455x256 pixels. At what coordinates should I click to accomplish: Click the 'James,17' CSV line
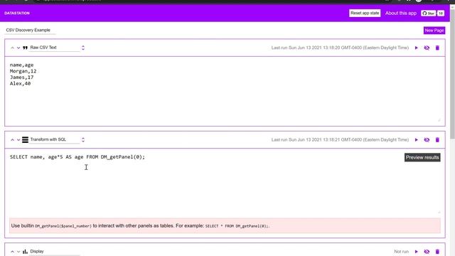pyautogui.click(x=22, y=78)
